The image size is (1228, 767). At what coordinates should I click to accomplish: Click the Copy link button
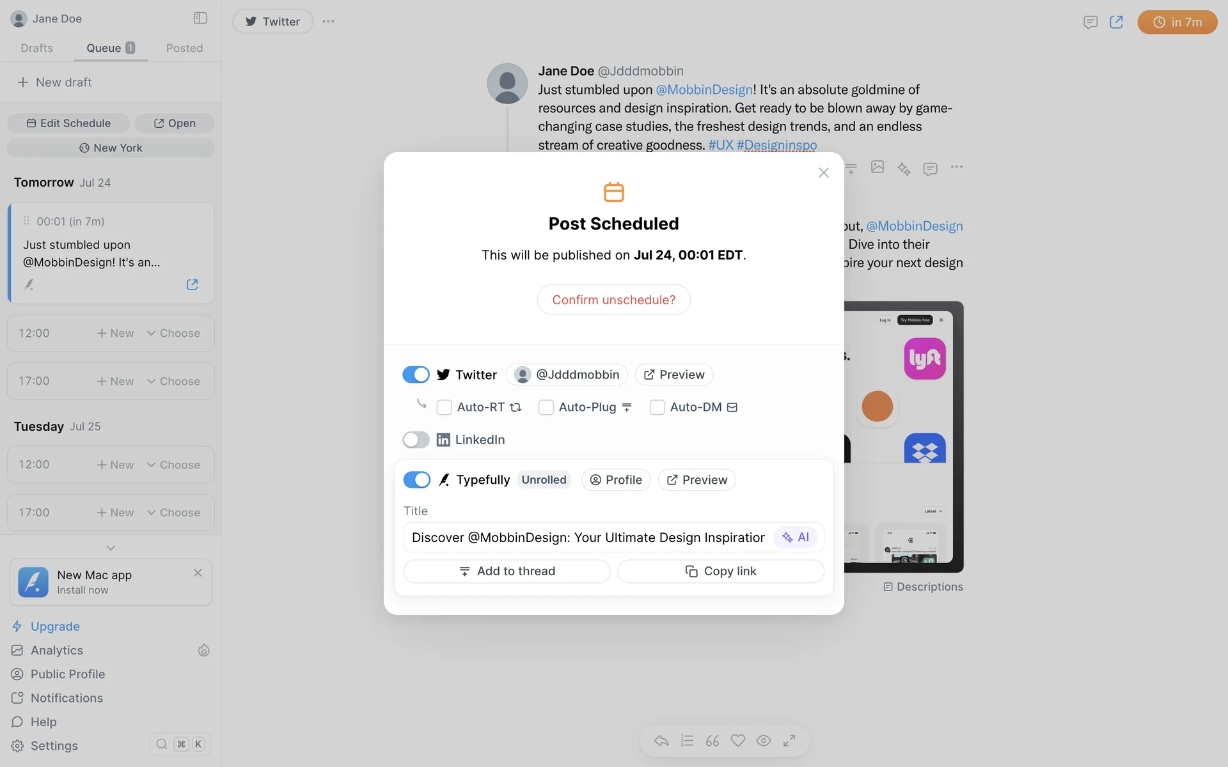click(721, 571)
